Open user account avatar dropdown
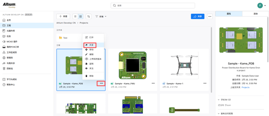 point(262,5)
